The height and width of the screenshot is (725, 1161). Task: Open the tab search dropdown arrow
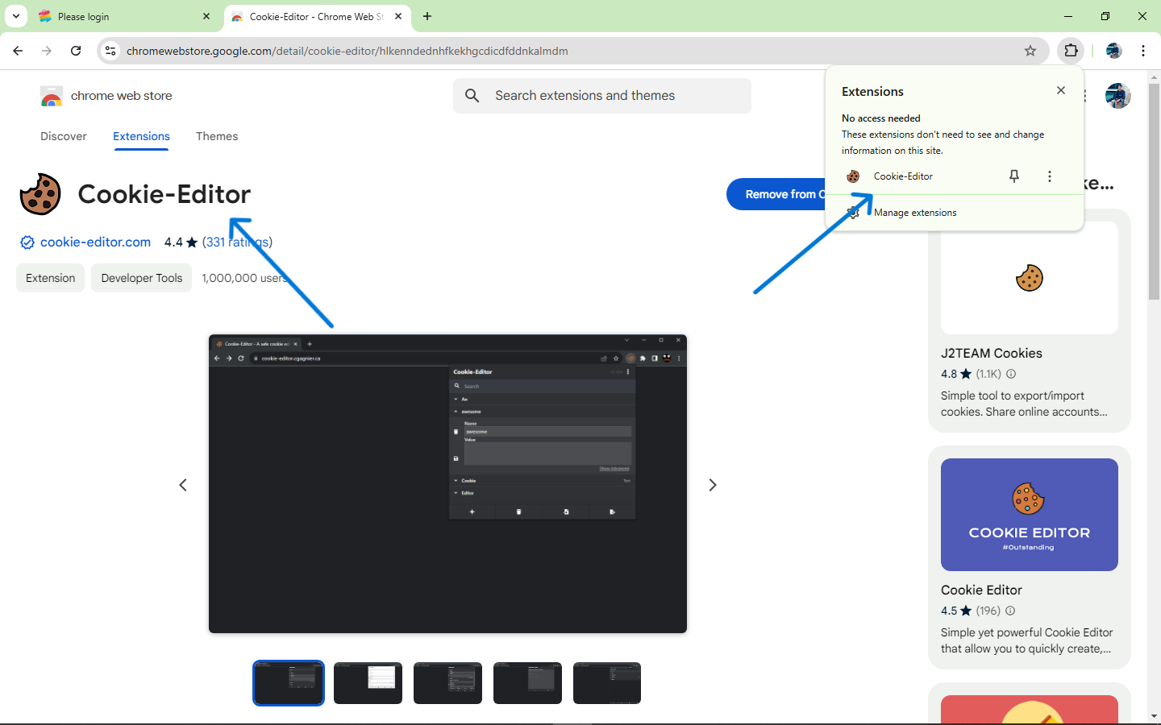16,16
